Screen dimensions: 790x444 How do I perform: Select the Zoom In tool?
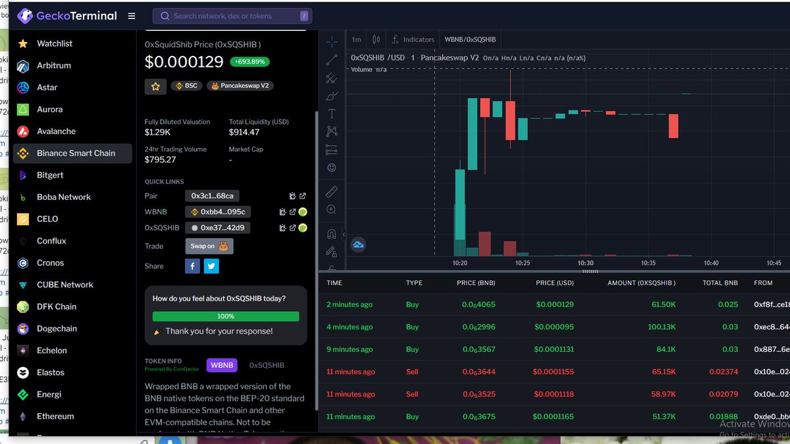point(332,210)
